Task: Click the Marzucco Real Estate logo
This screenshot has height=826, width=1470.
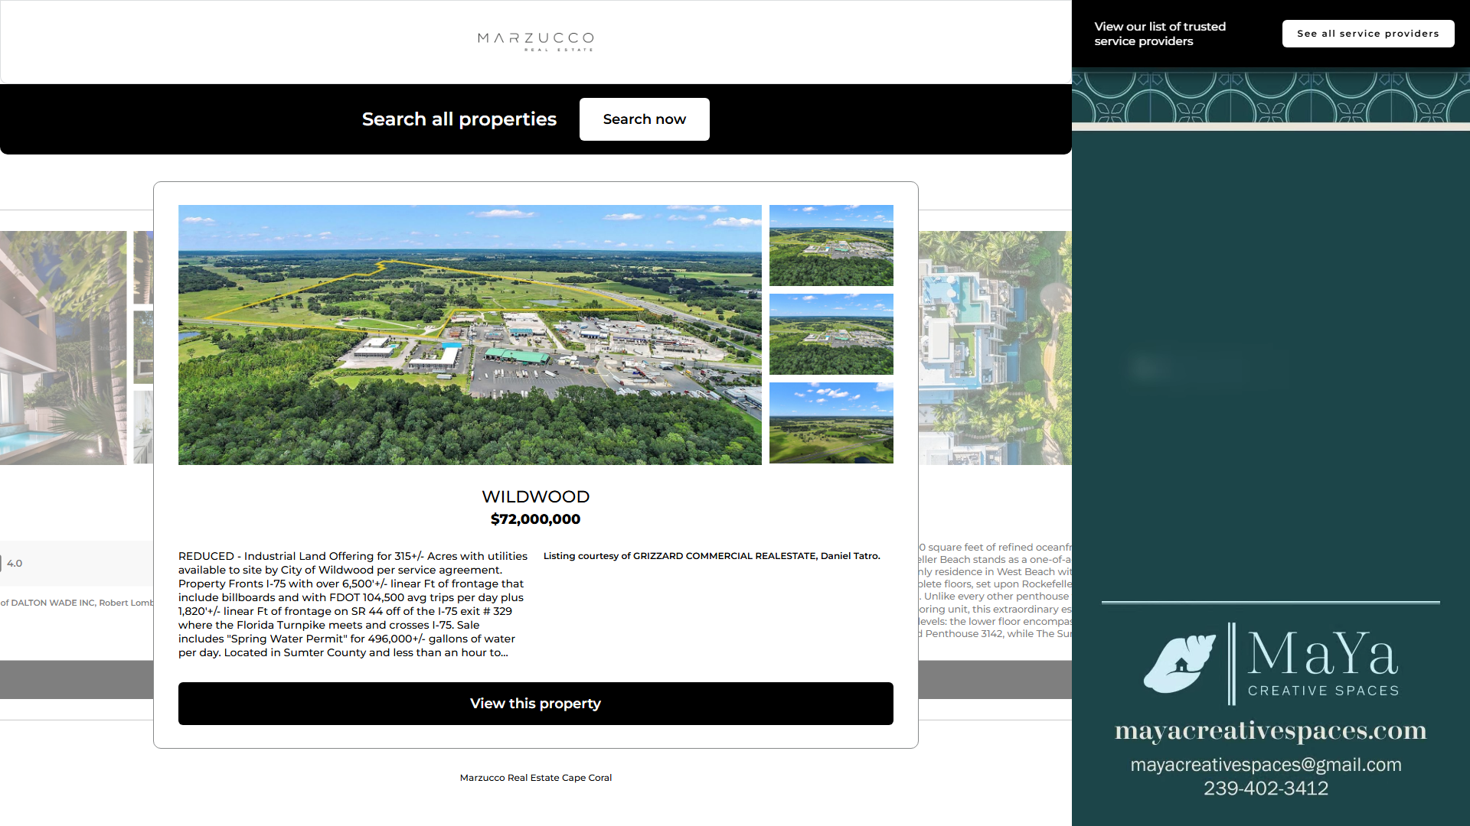Action: [x=535, y=41]
